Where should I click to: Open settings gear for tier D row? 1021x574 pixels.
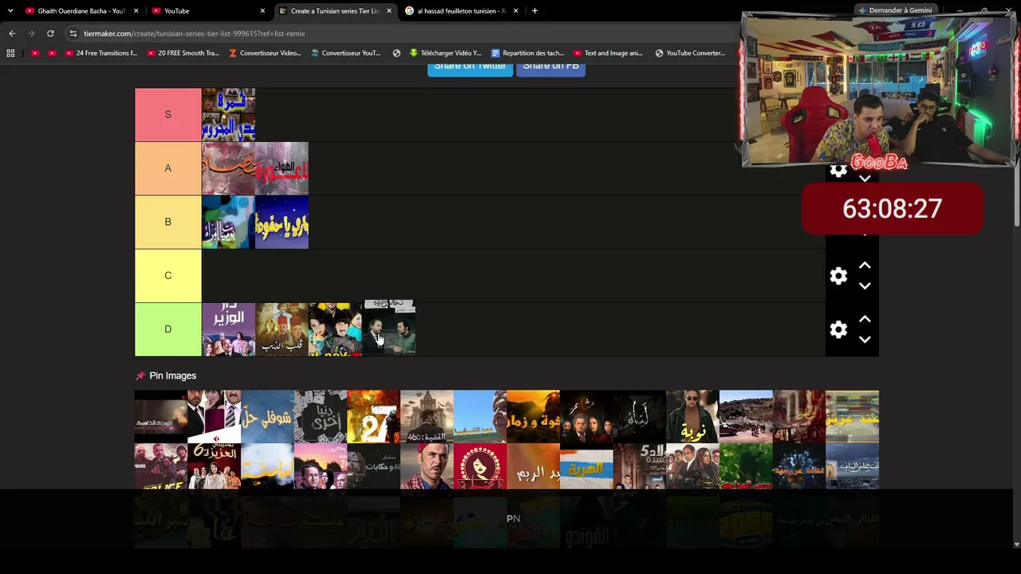[x=838, y=329]
